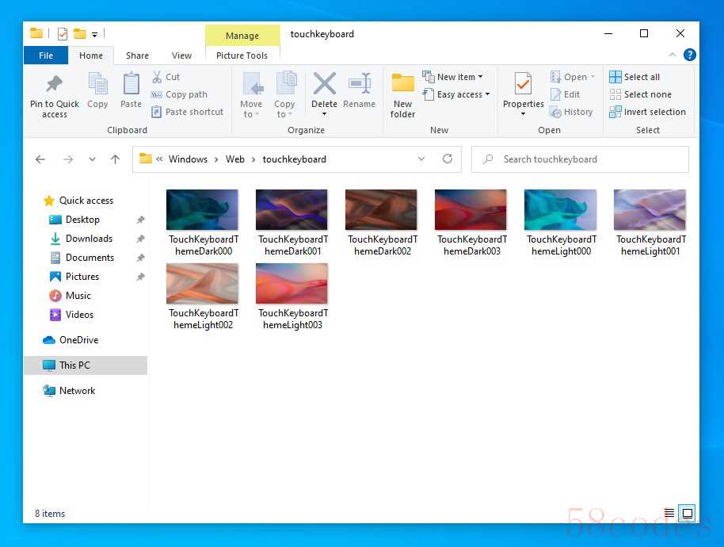Click Invert selection button
724x547 pixels.
(647, 112)
